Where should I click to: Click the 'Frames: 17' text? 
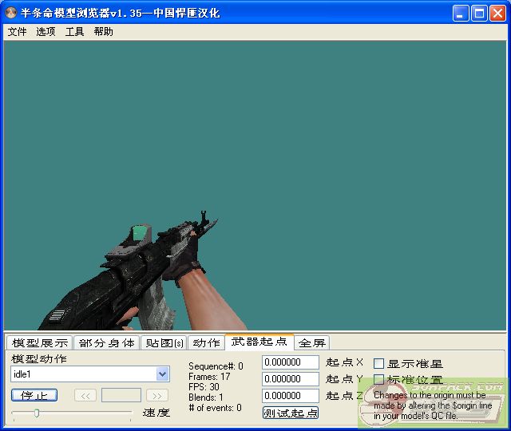pyautogui.click(x=209, y=377)
